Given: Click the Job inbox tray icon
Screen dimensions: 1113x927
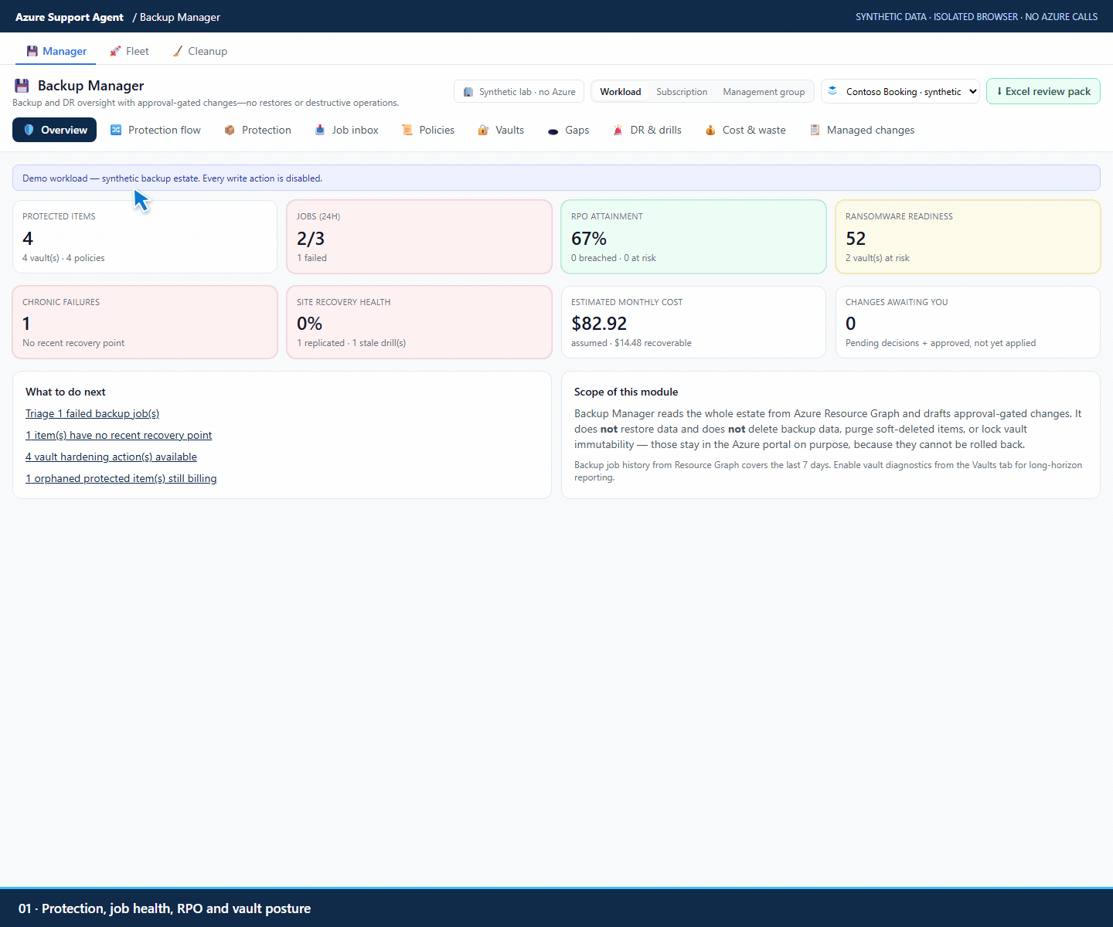Looking at the screenshot, I should tap(320, 130).
